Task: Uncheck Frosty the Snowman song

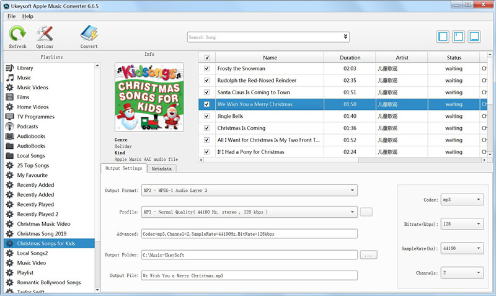Action: coord(207,68)
